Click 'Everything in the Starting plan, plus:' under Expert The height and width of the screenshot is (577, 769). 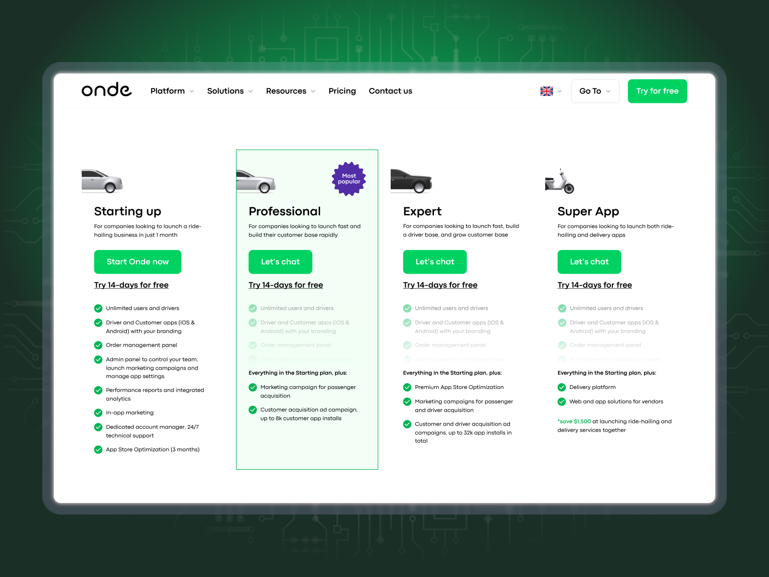click(x=452, y=373)
